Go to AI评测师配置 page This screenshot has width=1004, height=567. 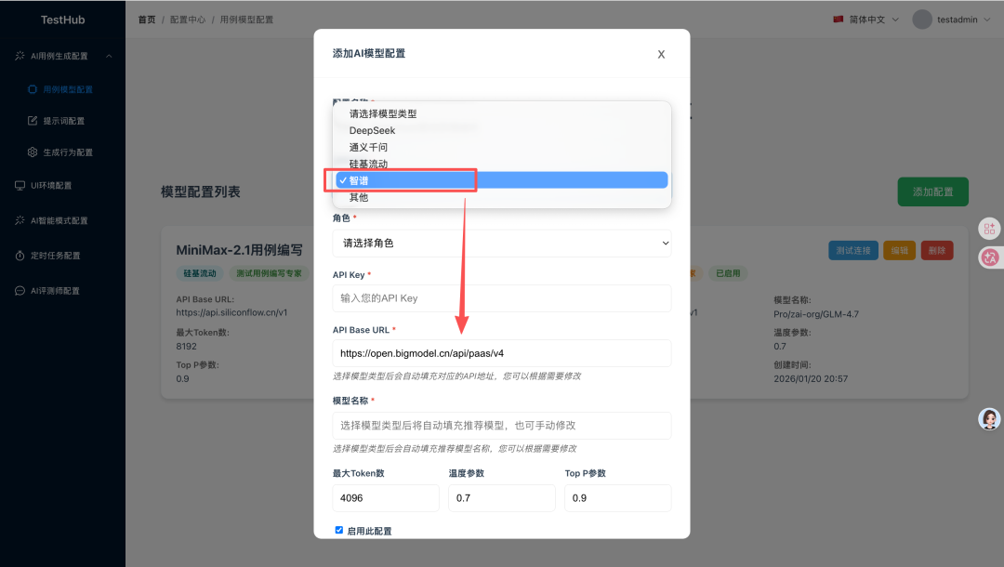click(55, 291)
